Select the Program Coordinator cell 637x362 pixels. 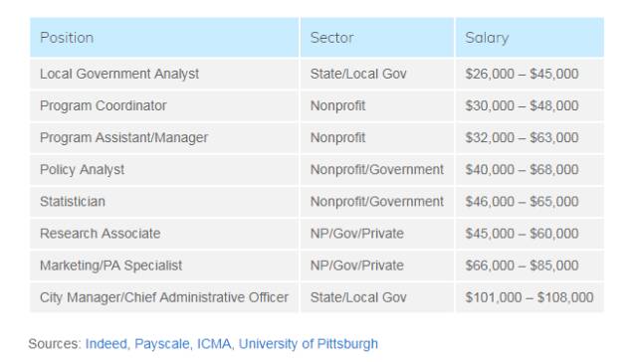tap(164, 106)
